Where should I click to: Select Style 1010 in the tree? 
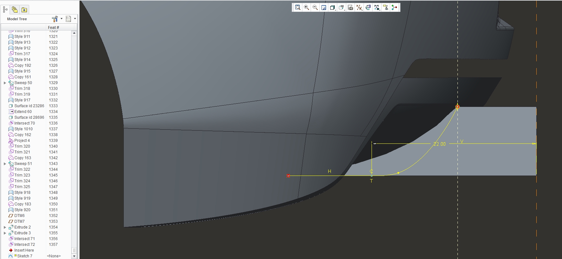(23, 129)
